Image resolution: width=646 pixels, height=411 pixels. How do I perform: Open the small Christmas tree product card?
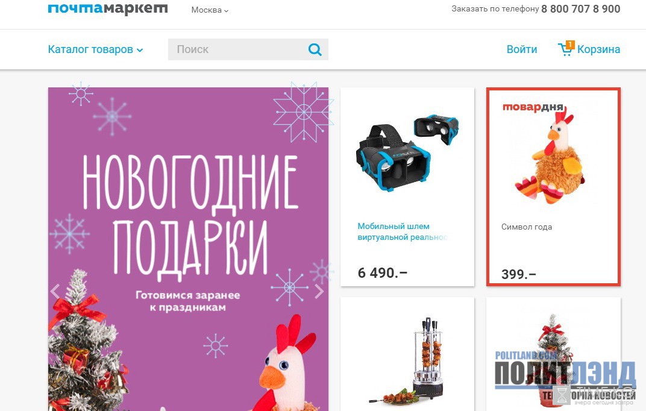tap(553, 354)
